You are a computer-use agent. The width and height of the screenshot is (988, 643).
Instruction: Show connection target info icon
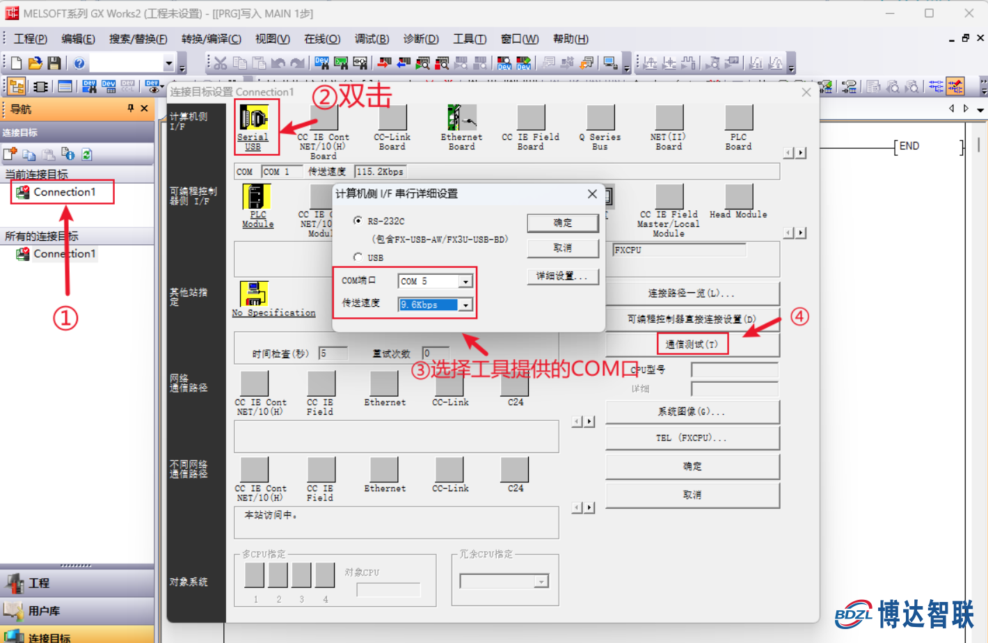67,154
